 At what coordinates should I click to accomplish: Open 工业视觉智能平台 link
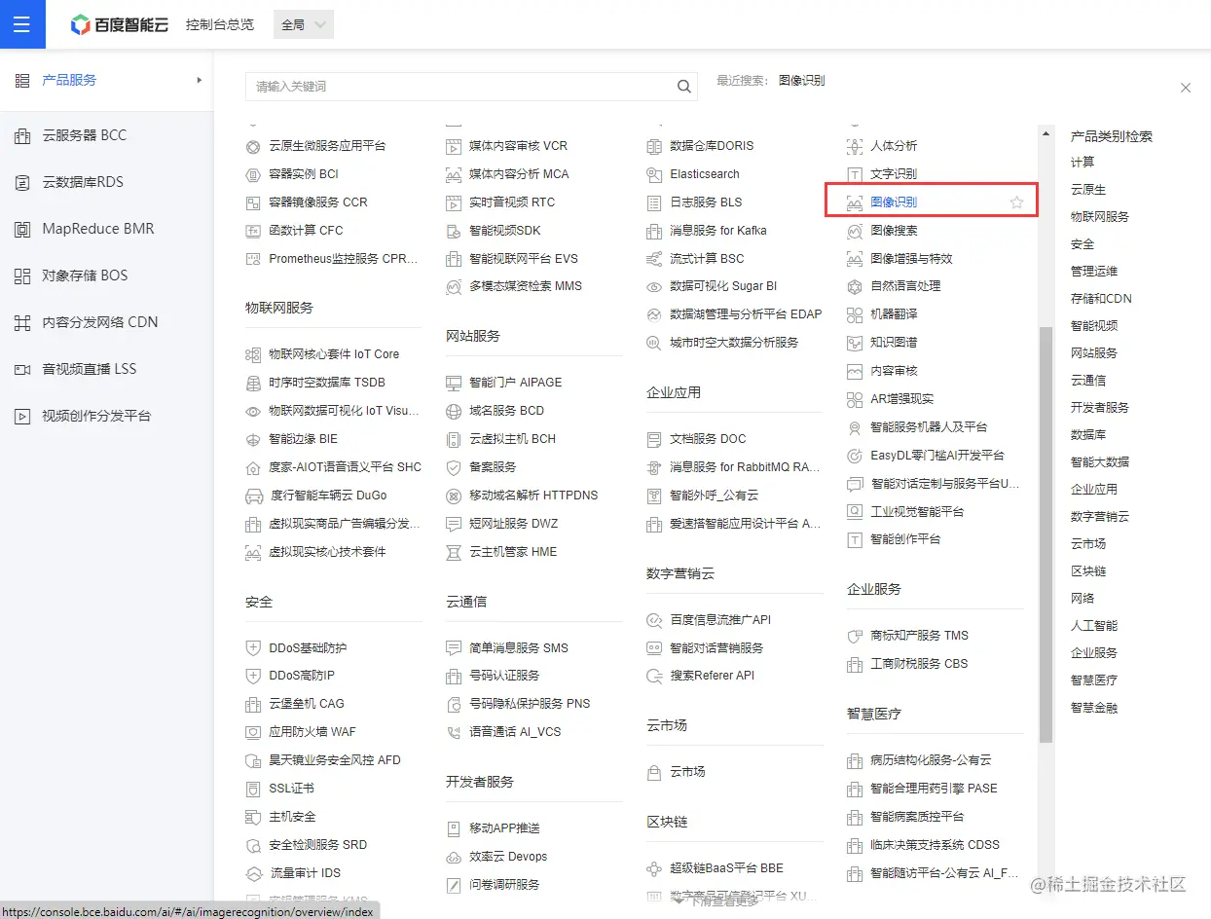917,512
